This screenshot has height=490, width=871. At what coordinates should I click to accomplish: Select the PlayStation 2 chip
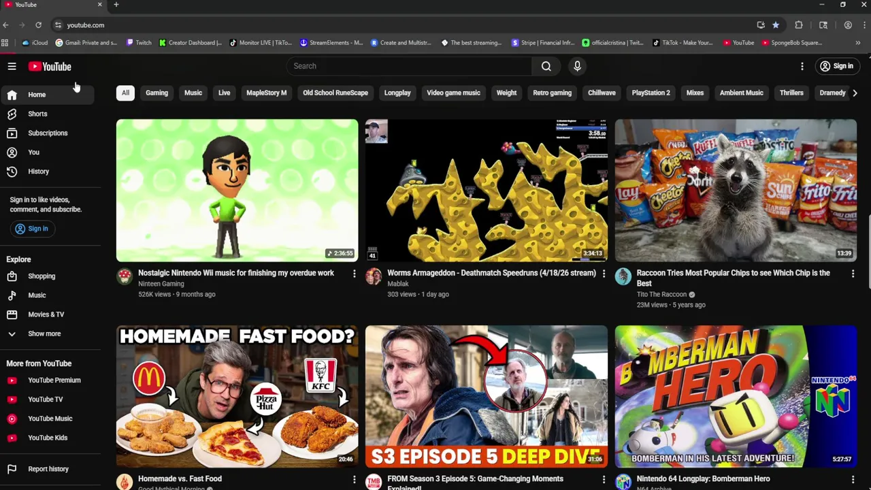651,93
